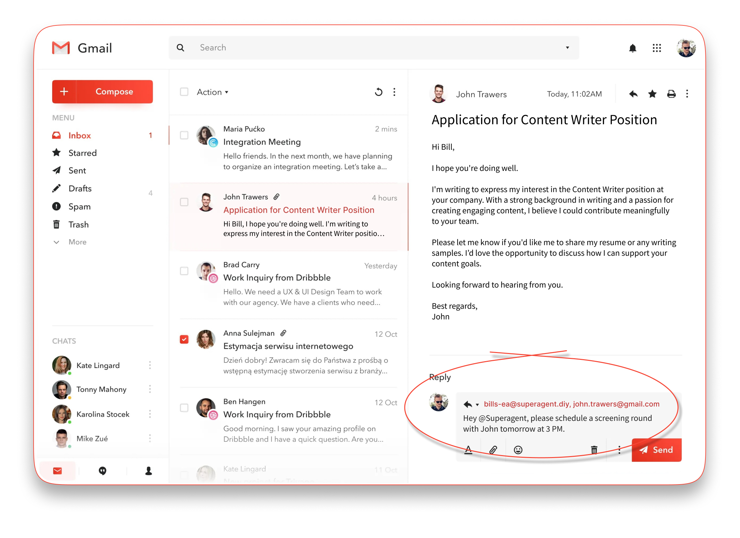
Task: Open the Drafts folder
Action: [x=80, y=188]
